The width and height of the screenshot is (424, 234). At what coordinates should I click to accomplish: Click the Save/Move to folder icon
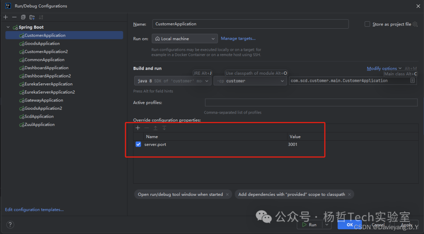point(32,17)
